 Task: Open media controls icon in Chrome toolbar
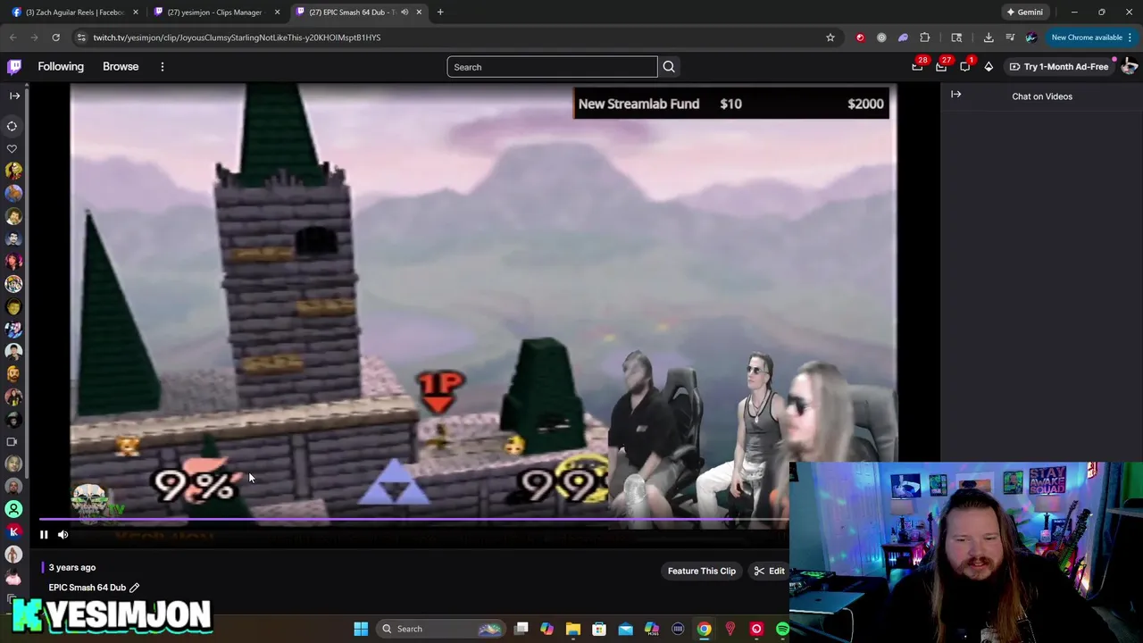tap(1010, 38)
